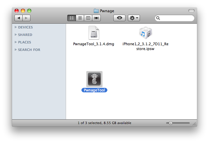Click the toolbar hide pill button
Screen dimensions: 209x143
click(192, 11)
